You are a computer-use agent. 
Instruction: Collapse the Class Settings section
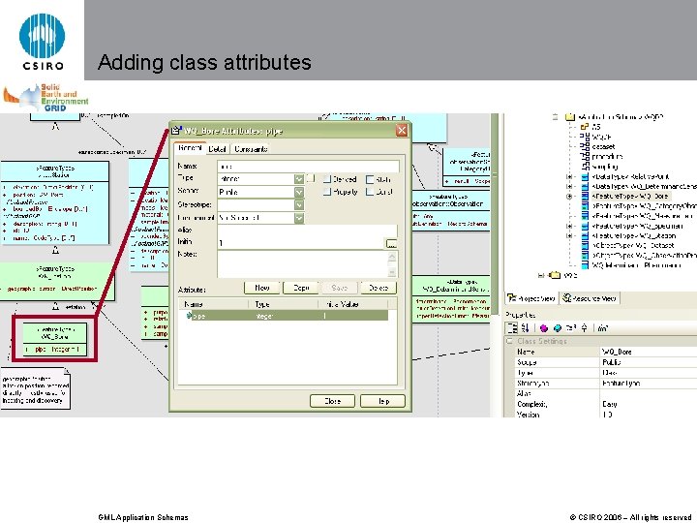509,341
